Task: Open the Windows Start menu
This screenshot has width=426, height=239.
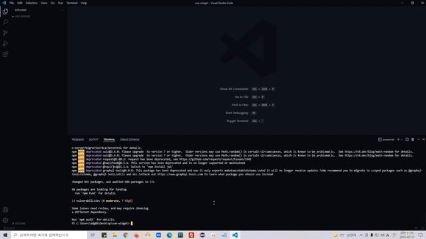Action: 5,235
